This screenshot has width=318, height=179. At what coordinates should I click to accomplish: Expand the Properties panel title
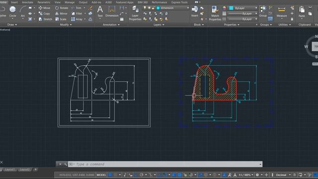coord(232,24)
